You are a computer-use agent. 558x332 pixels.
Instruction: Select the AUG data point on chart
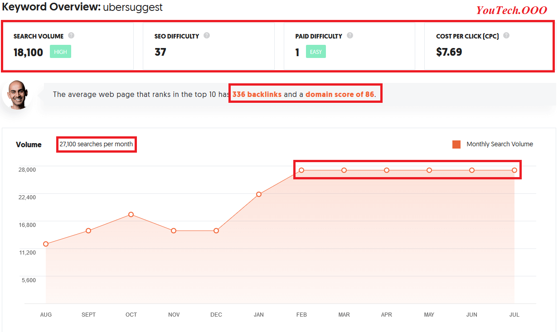coord(46,244)
